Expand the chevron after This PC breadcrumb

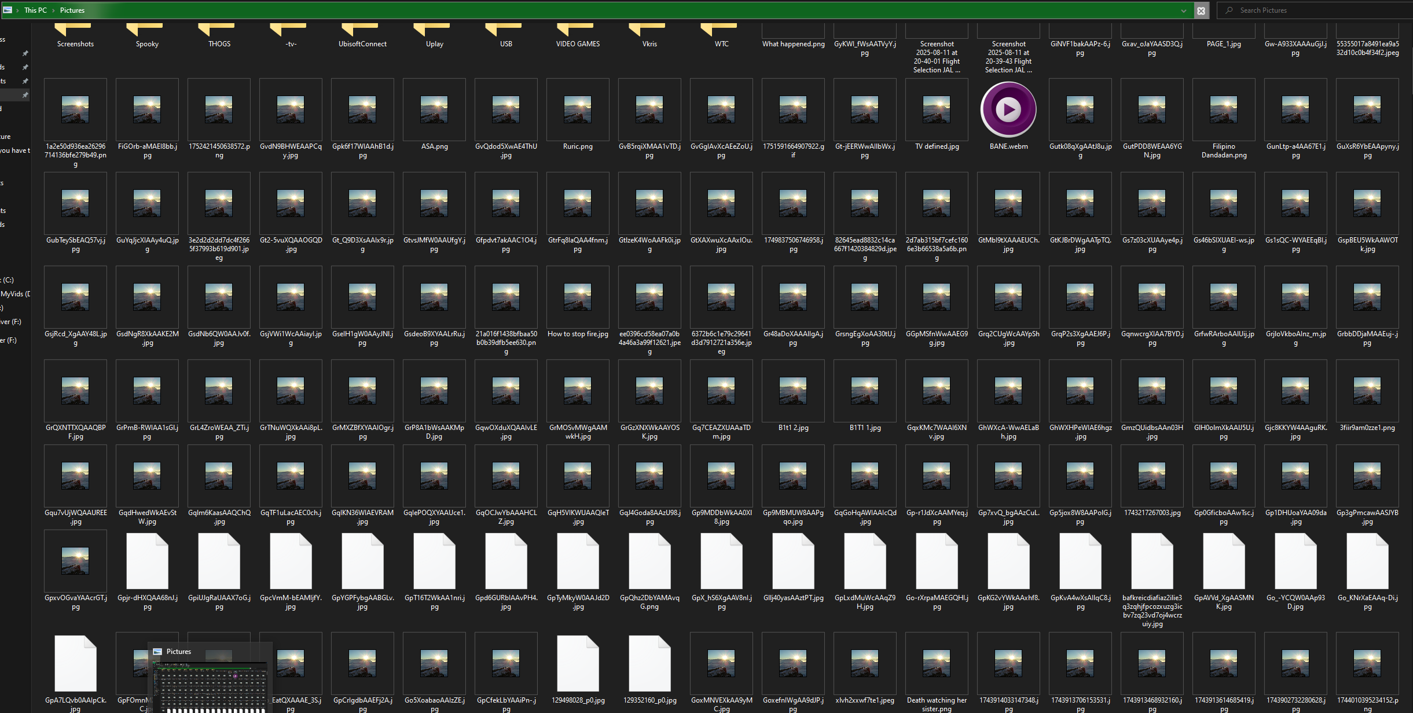(53, 10)
